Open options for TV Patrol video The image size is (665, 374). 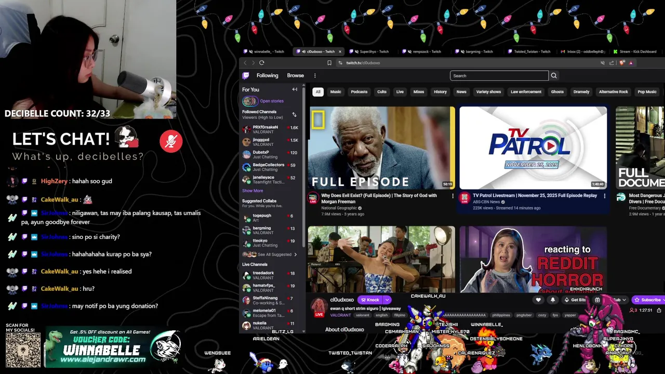coord(604,196)
